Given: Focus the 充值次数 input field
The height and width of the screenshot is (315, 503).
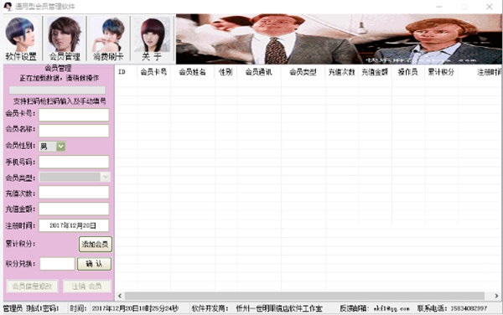Looking at the screenshot, I should (74, 193).
